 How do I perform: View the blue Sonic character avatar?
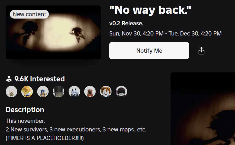[x=43, y=92]
